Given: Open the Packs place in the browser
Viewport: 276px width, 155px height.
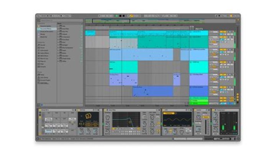Looking at the screenshot, I should pyautogui.click(x=41, y=74).
